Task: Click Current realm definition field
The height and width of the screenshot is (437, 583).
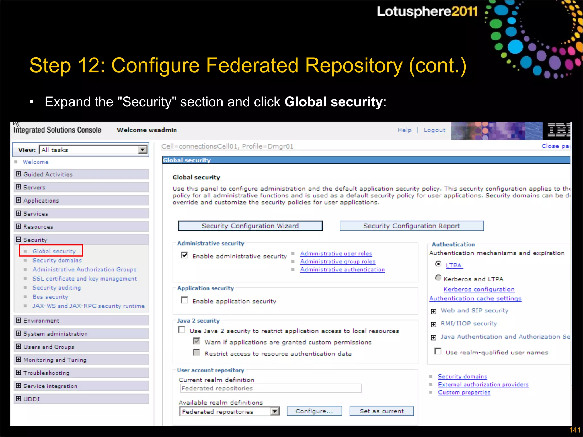Action: point(271,388)
